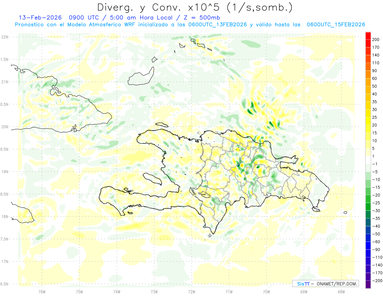Click the colorbar label '-170'
383x296 pixels.
coord(377,273)
